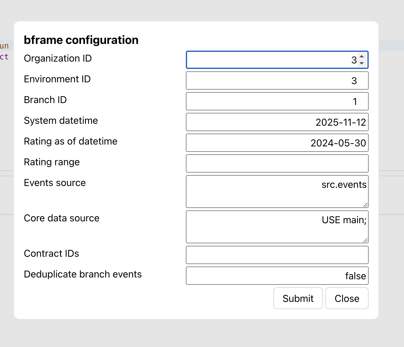Close the bframe configuration dialog
The width and height of the screenshot is (404, 347).
tap(347, 298)
